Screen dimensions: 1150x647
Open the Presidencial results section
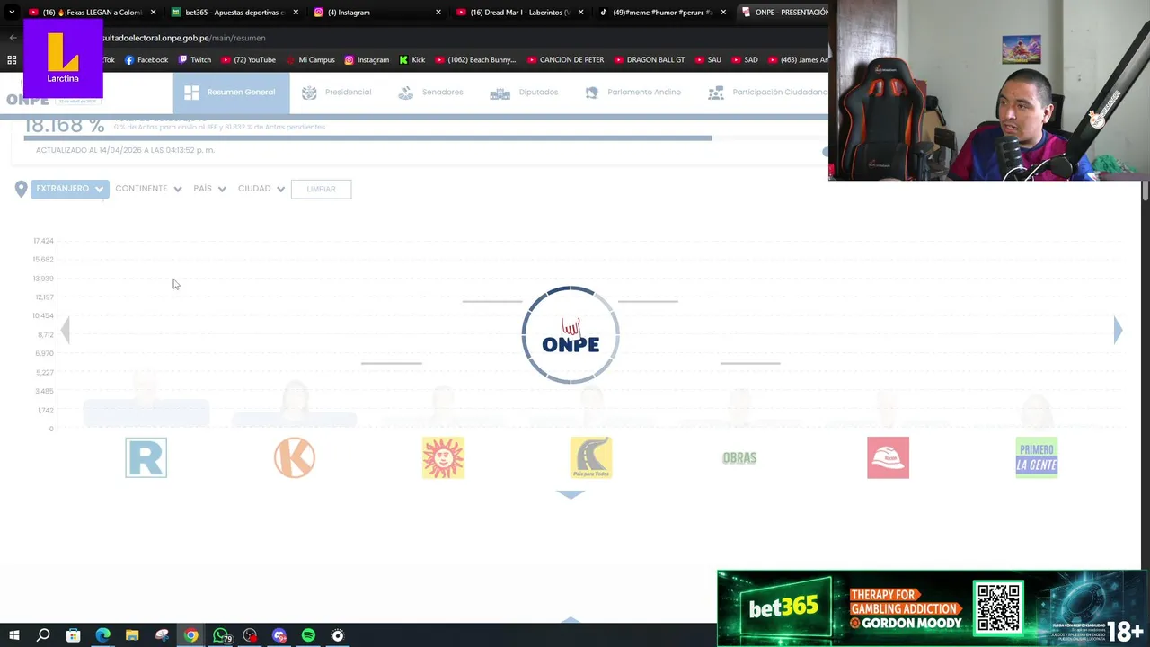(x=336, y=93)
